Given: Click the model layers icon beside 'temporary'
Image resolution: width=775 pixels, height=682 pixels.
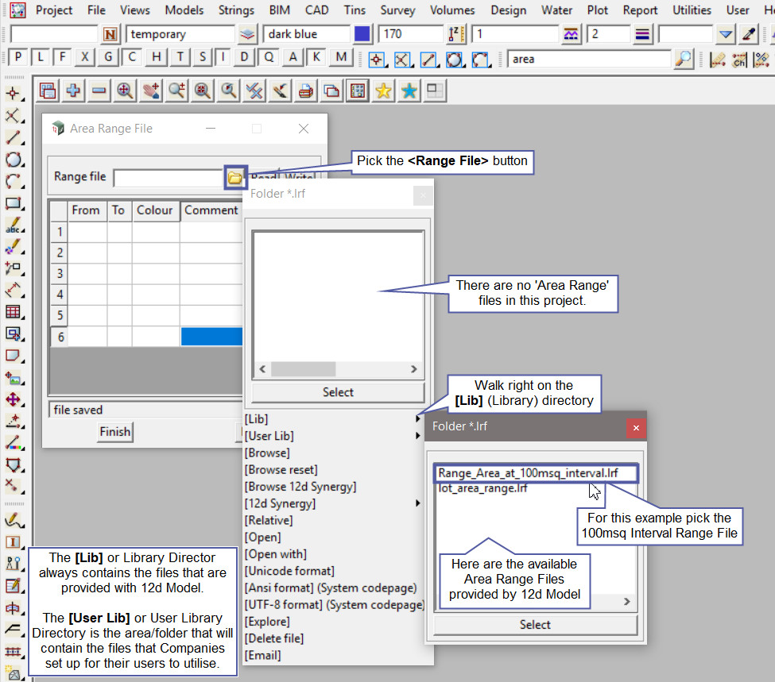Looking at the screenshot, I should click(248, 34).
